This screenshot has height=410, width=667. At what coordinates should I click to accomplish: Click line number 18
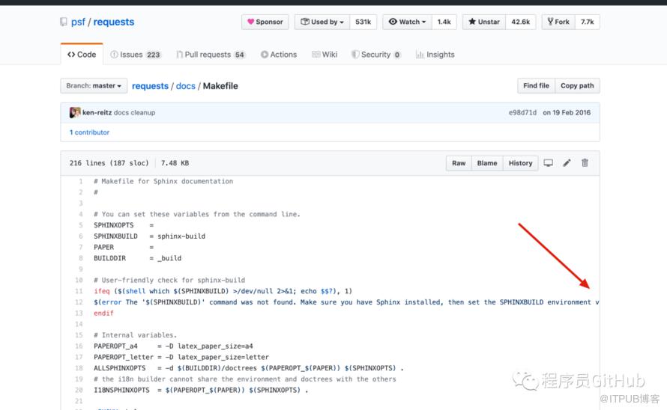[79, 368]
